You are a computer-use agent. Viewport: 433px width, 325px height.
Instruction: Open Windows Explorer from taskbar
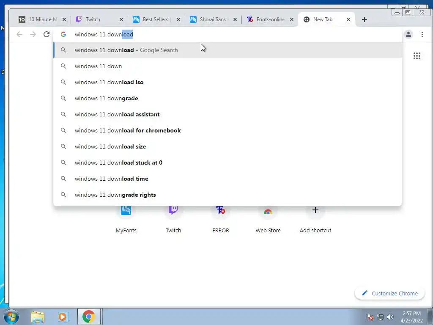[x=38, y=317]
